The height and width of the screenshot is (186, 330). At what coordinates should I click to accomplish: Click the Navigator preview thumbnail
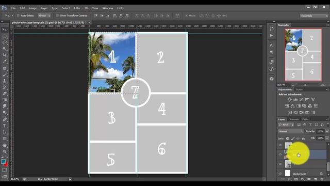[x=303, y=55]
